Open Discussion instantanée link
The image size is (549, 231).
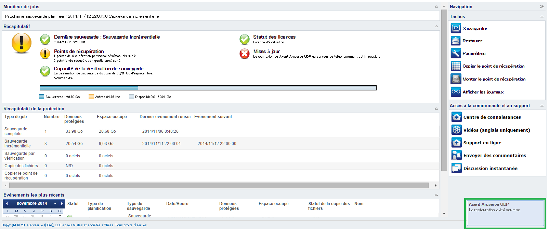(x=490, y=168)
